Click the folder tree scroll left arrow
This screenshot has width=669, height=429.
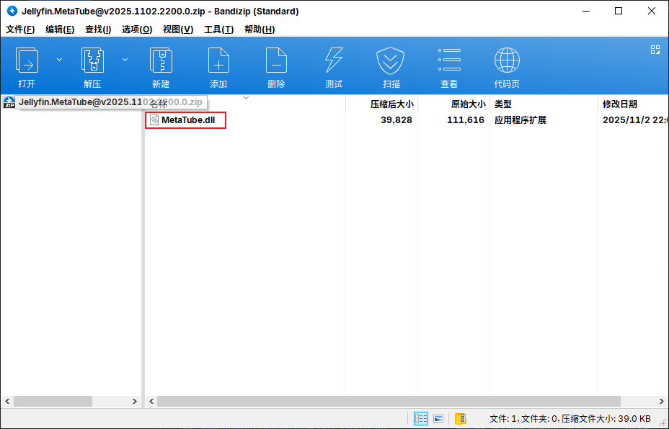point(7,402)
